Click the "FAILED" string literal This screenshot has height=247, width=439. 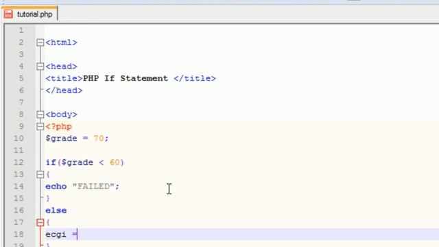coord(93,187)
